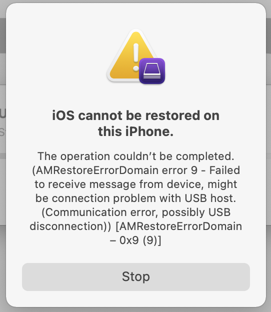Click "The operation couldn't be completed." text
The image size is (271, 312).
coord(136,156)
